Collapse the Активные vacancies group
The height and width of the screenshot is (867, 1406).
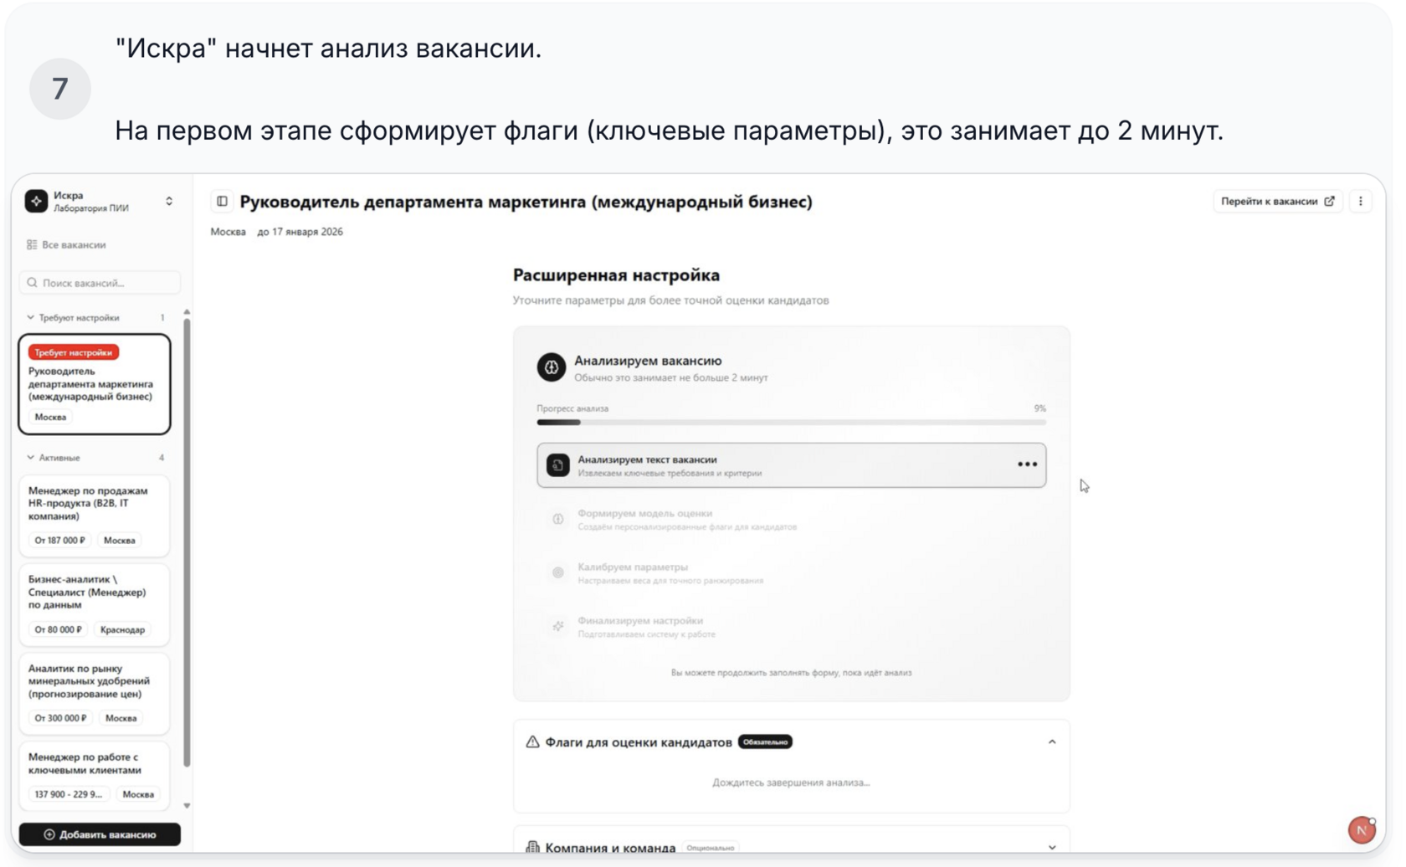pos(31,458)
